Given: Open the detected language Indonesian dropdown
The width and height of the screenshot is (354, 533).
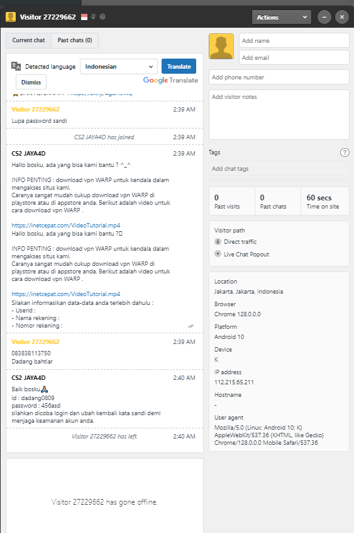Looking at the screenshot, I should click(x=119, y=67).
